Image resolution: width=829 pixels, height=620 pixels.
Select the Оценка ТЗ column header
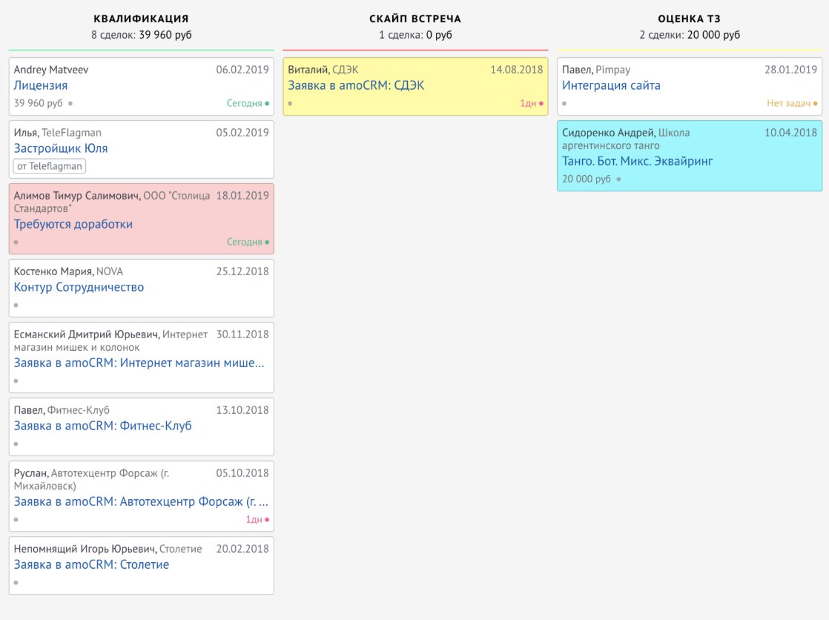click(689, 19)
